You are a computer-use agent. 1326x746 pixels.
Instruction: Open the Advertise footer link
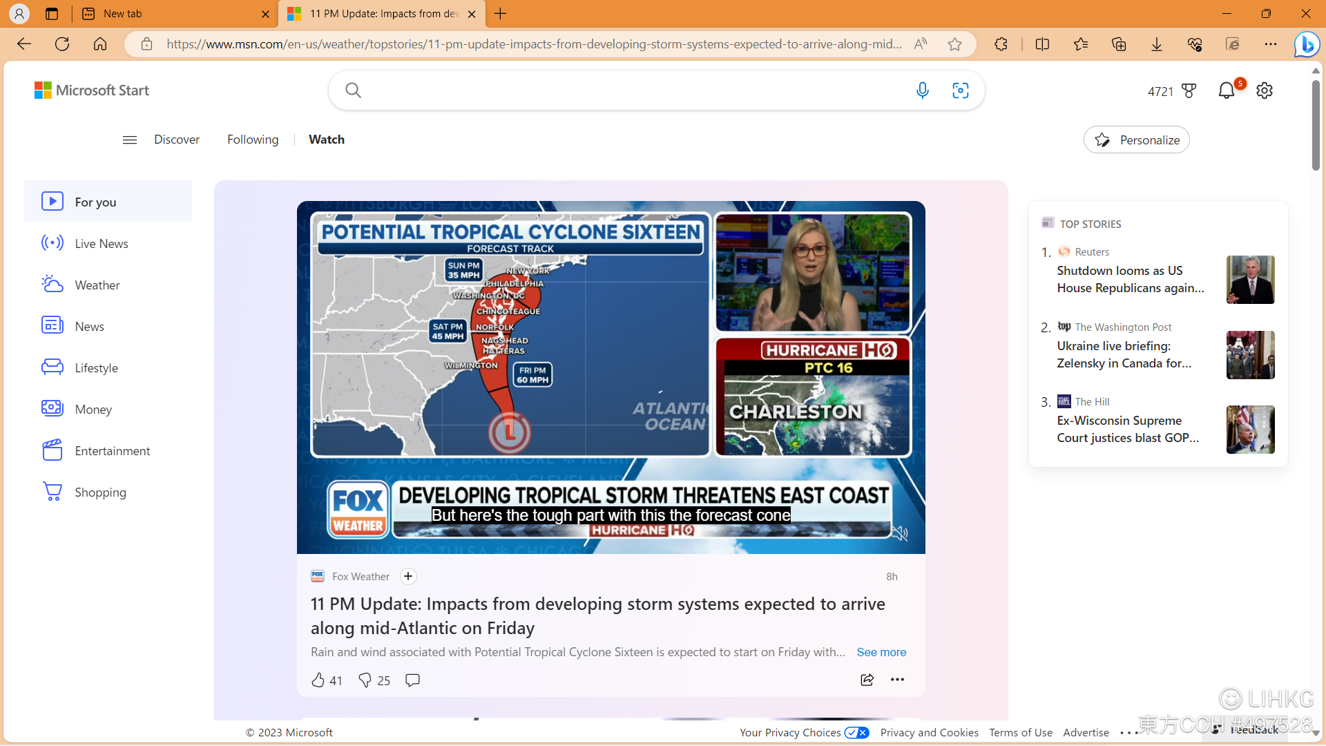pos(1086,732)
